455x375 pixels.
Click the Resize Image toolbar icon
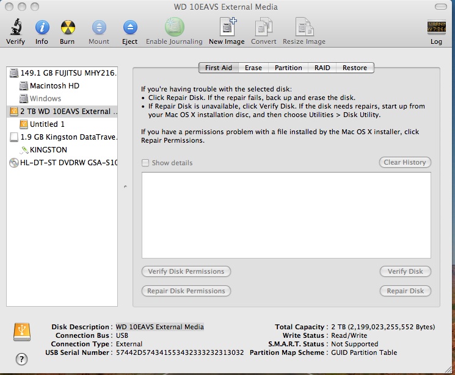[304, 27]
